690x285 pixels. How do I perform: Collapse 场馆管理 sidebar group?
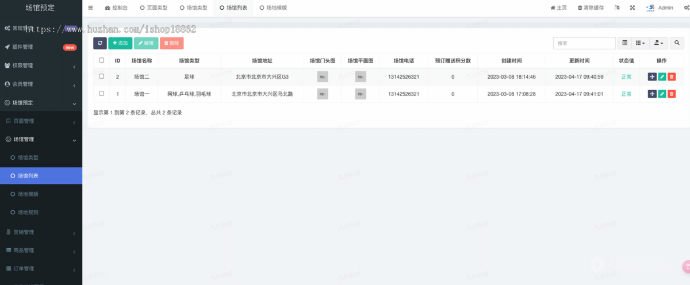(x=41, y=140)
